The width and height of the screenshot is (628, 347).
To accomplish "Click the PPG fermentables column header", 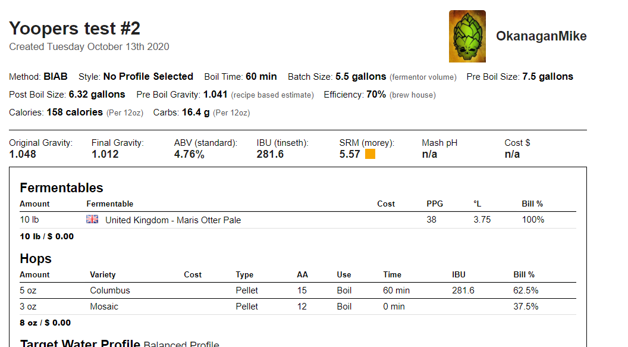I will pos(435,204).
